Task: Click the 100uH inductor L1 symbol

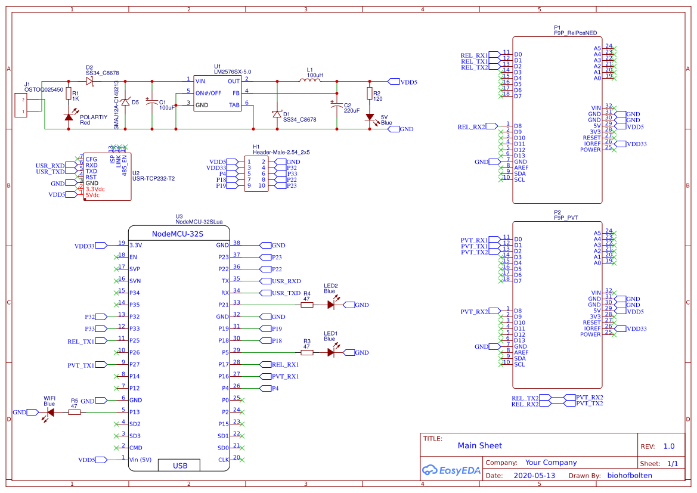Action: (x=310, y=79)
